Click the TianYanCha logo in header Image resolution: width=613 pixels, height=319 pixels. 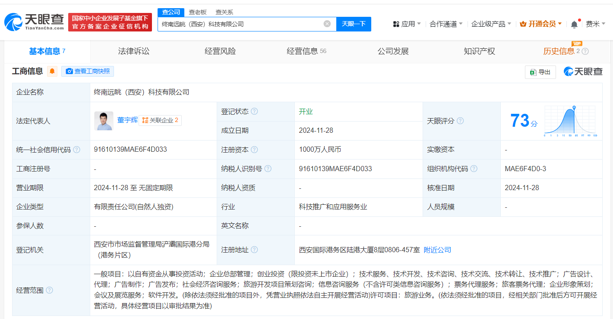click(x=34, y=22)
